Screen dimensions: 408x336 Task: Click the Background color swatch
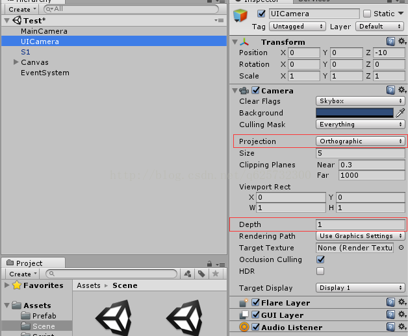tap(354, 113)
